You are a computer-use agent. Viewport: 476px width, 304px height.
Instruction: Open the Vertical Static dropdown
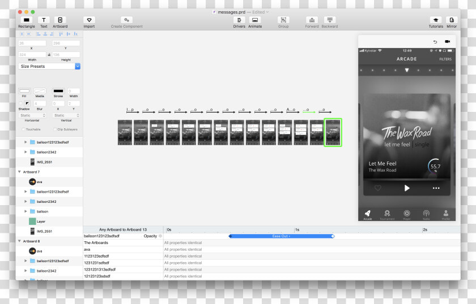[x=66, y=115]
